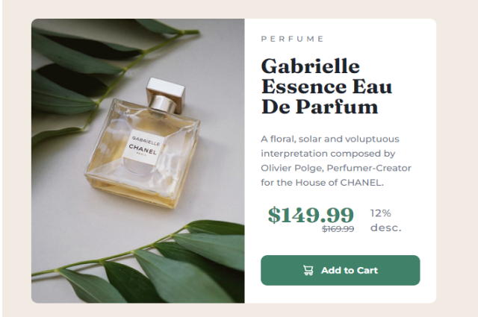Click the silver square bottle cap
The image size is (478, 317).
tap(166, 95)
